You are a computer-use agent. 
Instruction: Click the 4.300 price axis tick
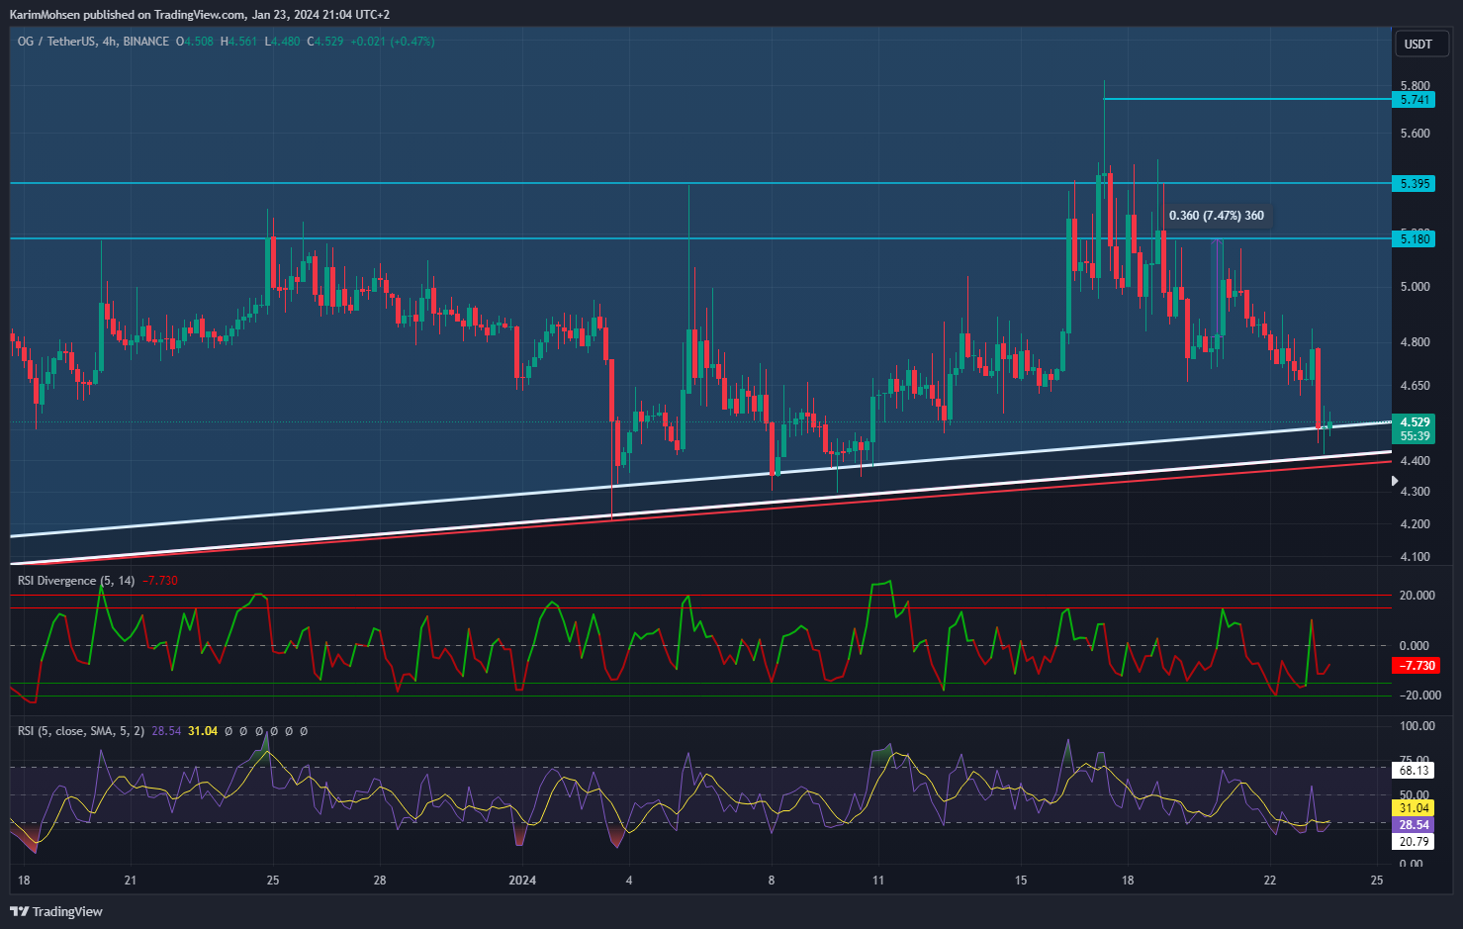click(x=1416, y=492)
